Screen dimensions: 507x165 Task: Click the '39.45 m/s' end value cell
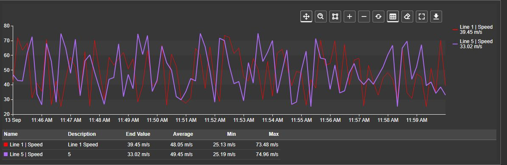pyautogui.click(x=138, y=145)
